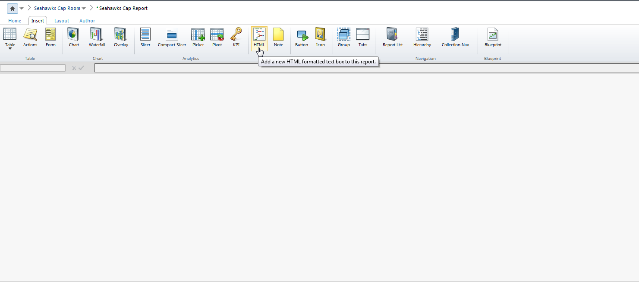
Task: Open Seahawks Cap Room breadcrumb dropdown
Action: pyautogui.click(x=84, y=8)
